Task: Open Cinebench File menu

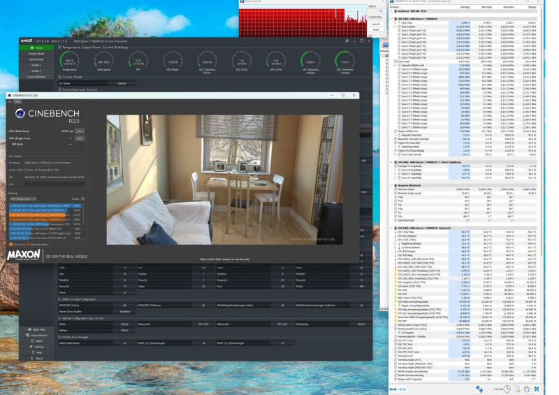Action: click(x=10, y=101)
